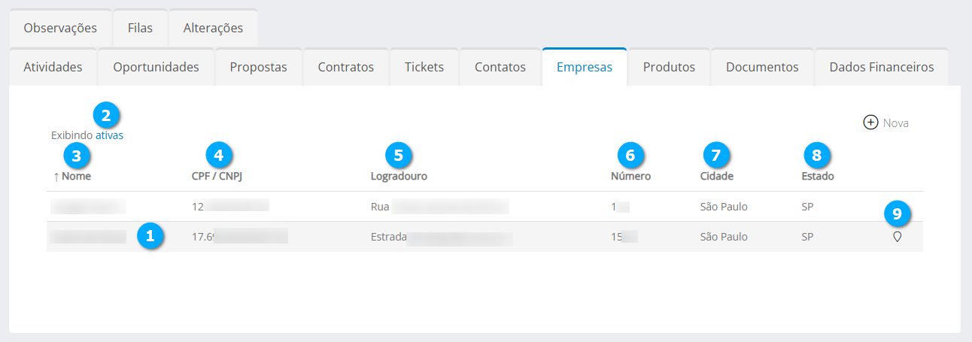Select the Oportunidades tab
Viewport: 972px width, 342px height.
[156, 67]
